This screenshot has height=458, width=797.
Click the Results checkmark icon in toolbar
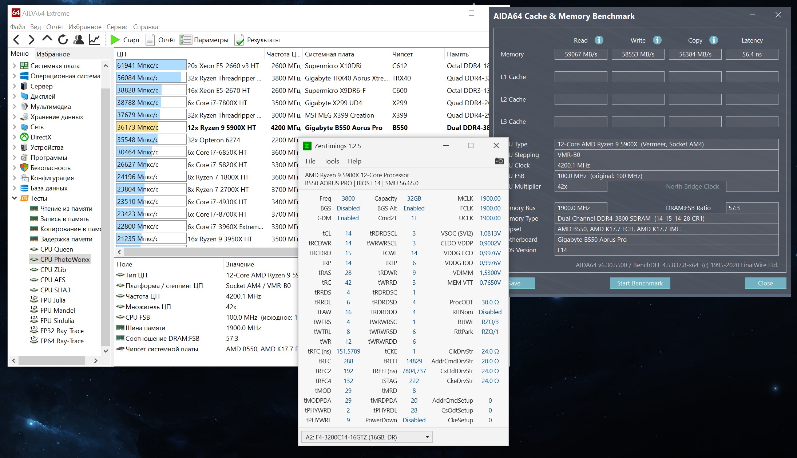(x=239, y=40)
